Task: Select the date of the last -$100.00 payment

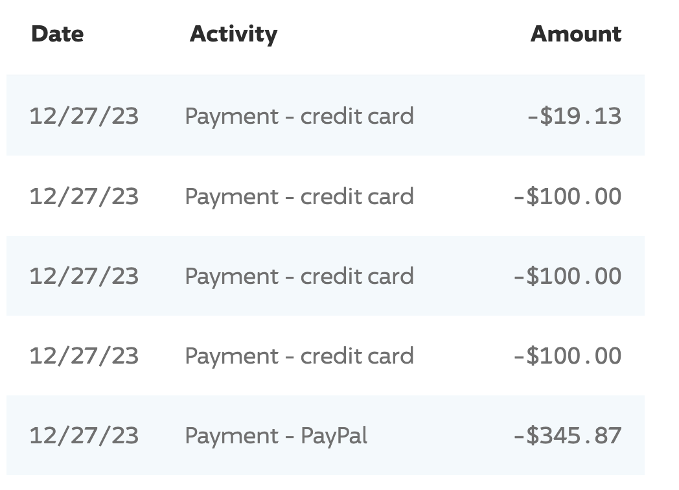Action: click(x=84, y=356)
